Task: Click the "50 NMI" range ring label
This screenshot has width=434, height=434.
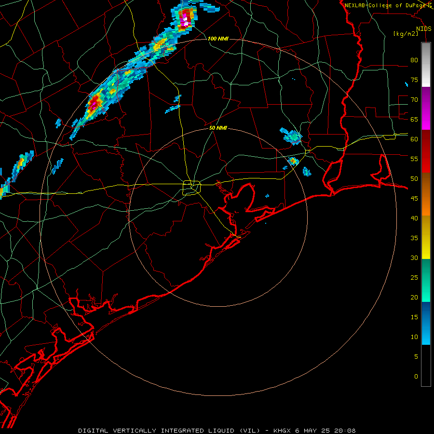Action: point(218,128)
